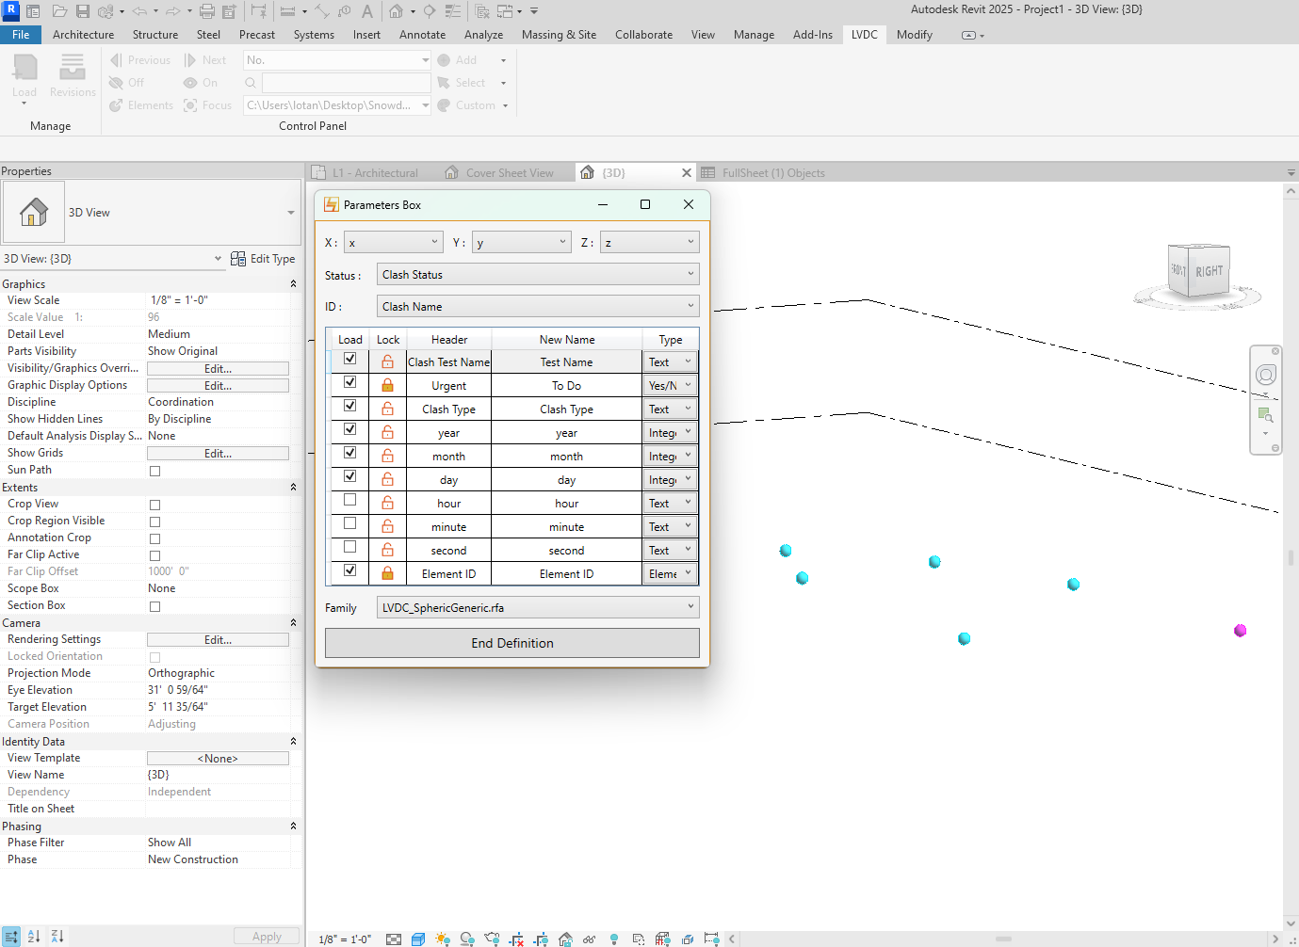Open the Type dropdown for the Urgent row
This screenshot has height=947, width=1299.
(670, 385)
